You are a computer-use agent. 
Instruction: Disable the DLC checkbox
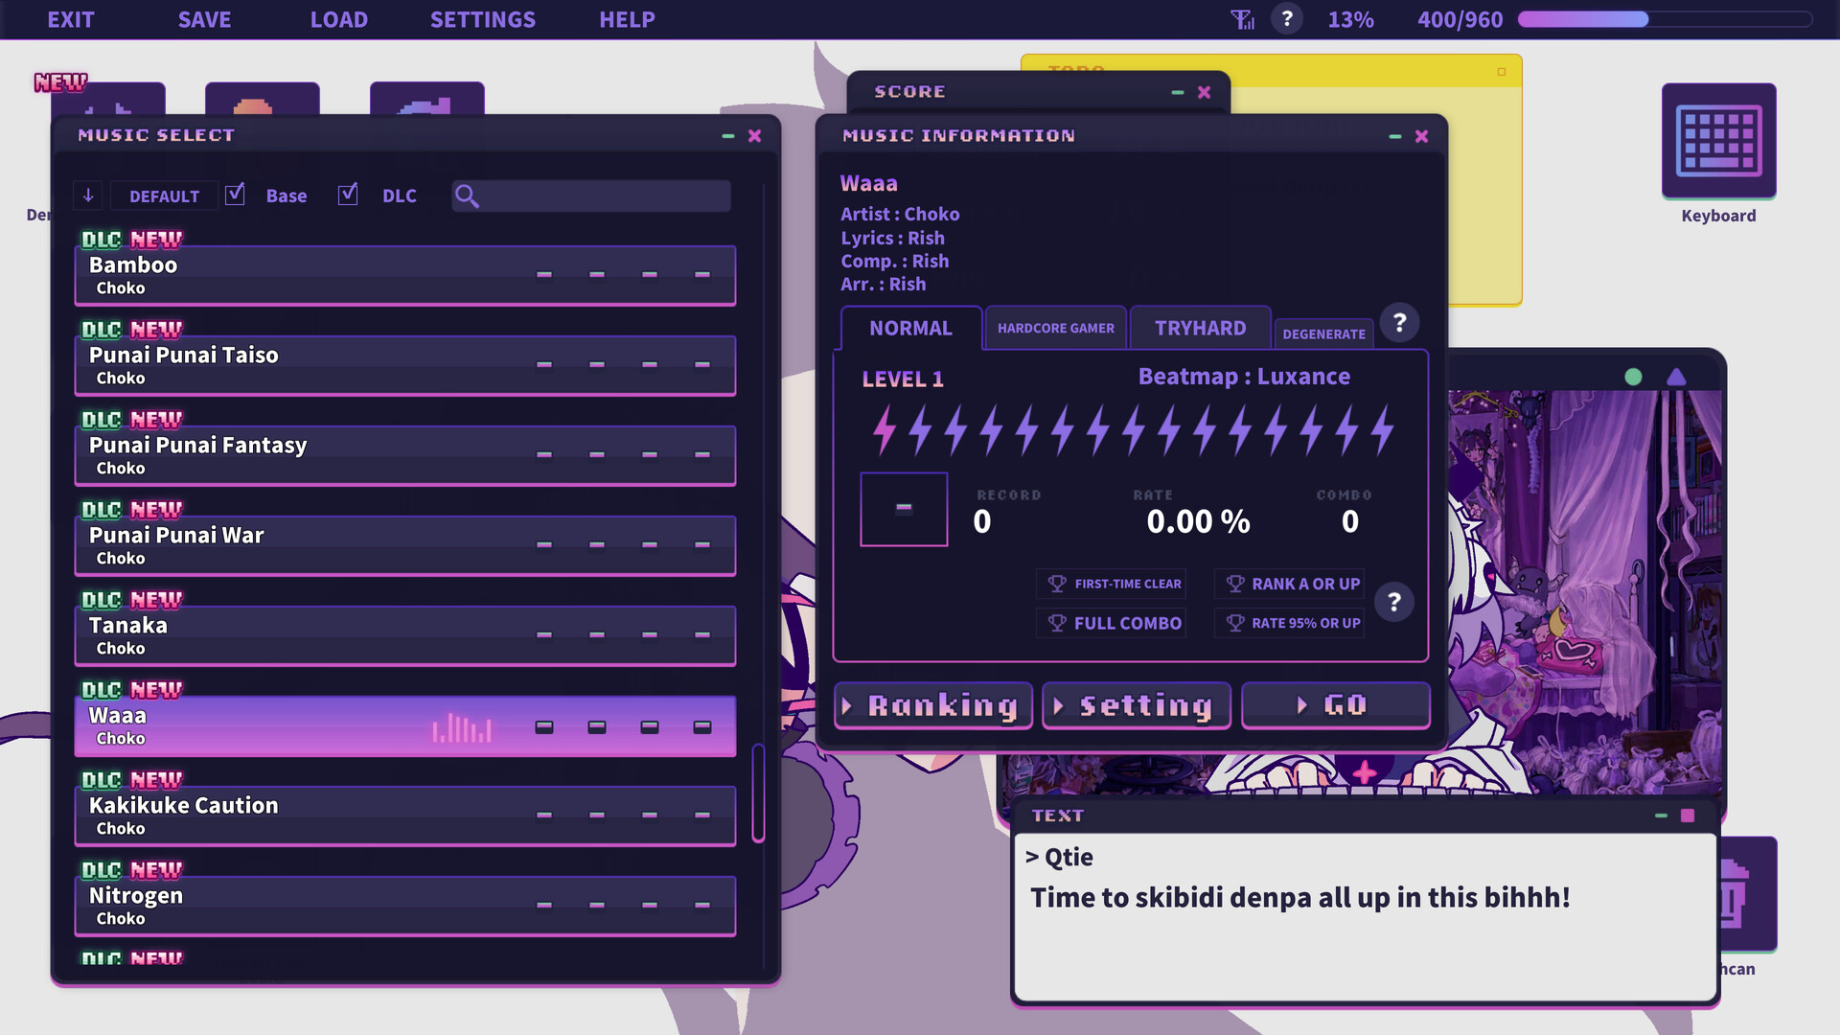pos(348,194)
